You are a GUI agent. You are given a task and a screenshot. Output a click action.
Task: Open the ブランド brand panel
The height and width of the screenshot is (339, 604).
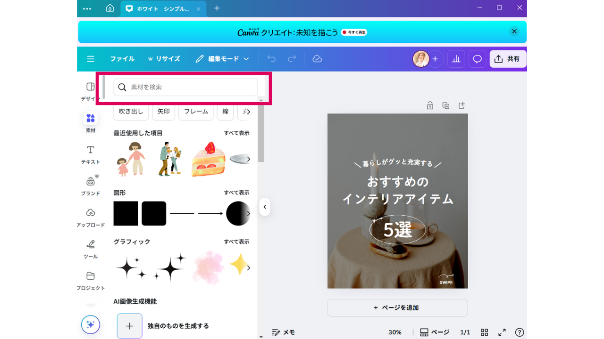tap(90, 185)
